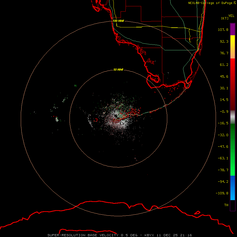Click the -0.9 velocity scale value
Screen dimensions: 237x237
(224, 112)
